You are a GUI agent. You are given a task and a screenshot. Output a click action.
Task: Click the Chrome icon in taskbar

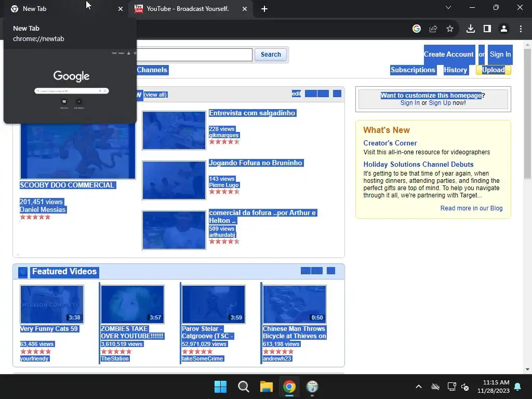click(x=289, y=387)
